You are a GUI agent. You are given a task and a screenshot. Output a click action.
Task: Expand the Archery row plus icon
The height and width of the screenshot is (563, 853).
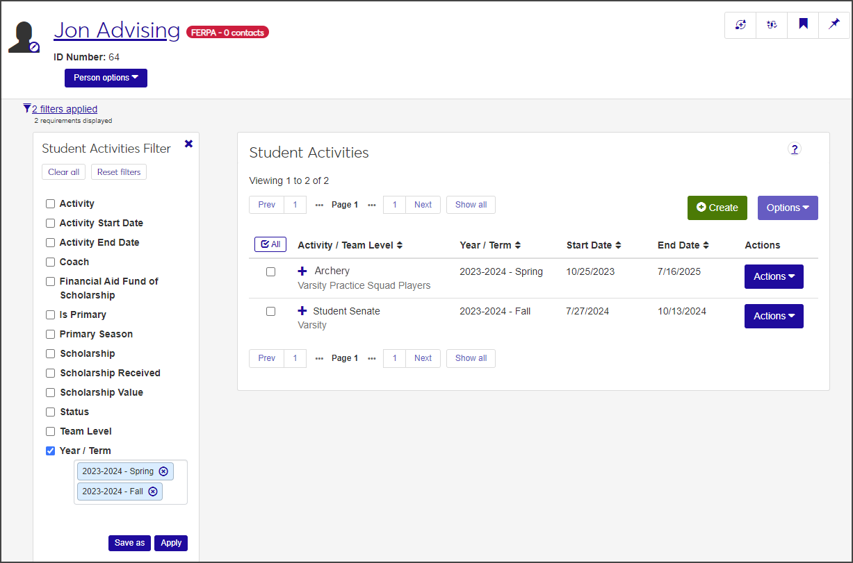click(302, 271)
